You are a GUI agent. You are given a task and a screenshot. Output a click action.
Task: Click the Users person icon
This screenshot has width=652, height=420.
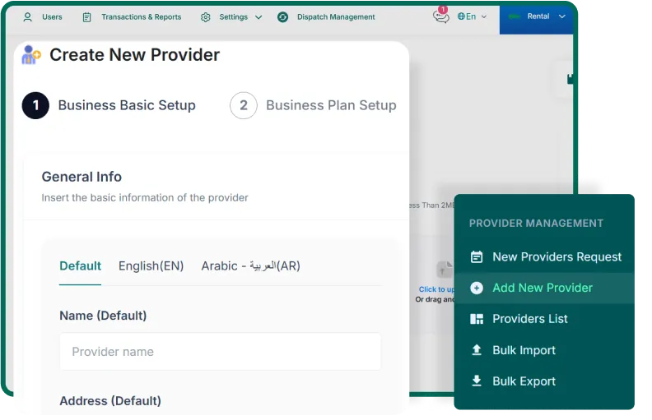[x=27, y=17]
